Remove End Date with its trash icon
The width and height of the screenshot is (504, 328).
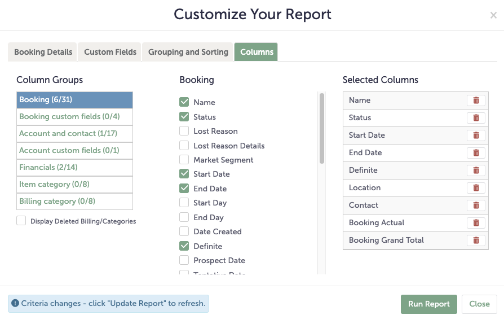(476, 152)
